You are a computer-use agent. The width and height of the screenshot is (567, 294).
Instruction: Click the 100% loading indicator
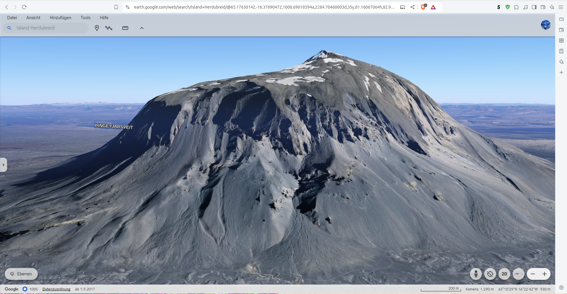coord(30,289)
